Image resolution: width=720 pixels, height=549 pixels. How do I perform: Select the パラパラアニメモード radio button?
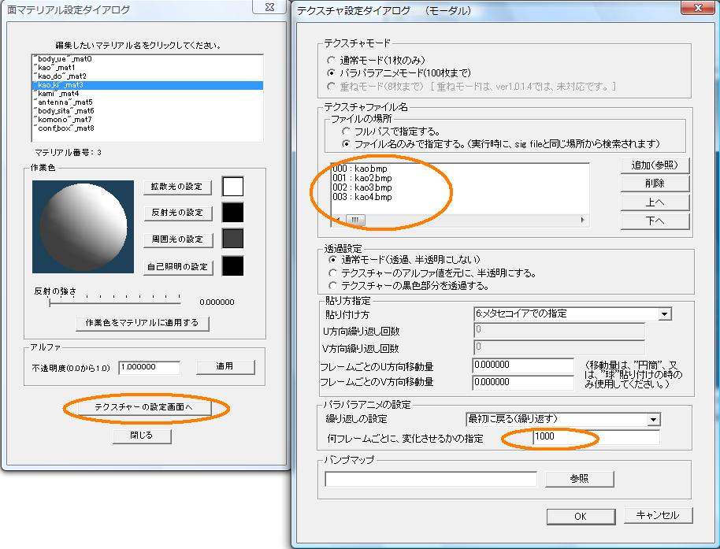point(332,72)
